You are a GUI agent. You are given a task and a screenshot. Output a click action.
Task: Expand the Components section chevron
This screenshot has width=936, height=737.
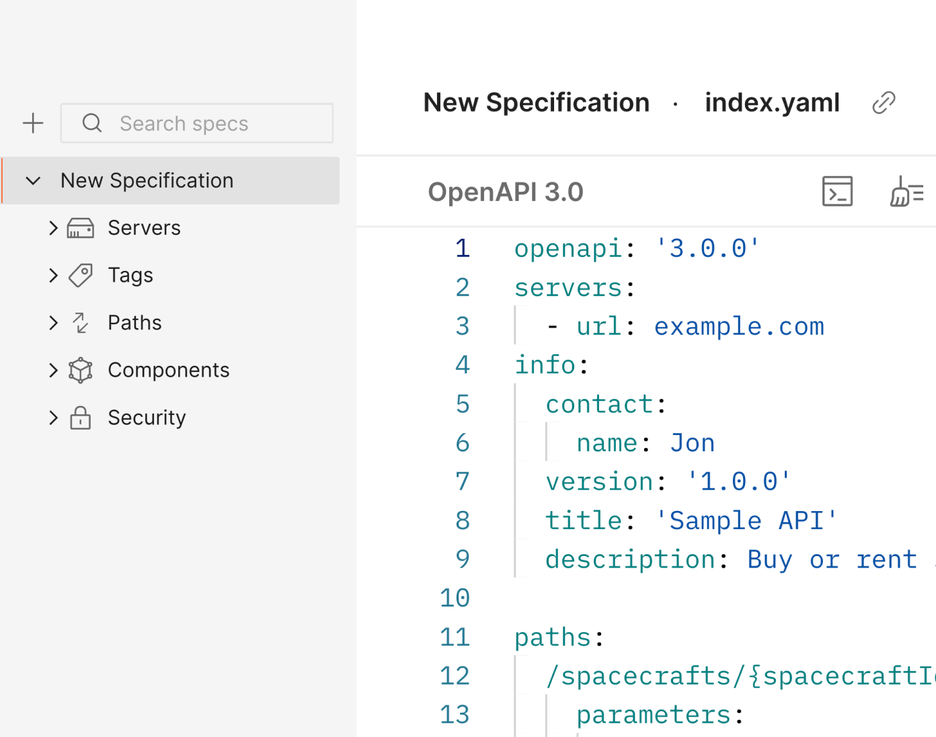point(54,370)
